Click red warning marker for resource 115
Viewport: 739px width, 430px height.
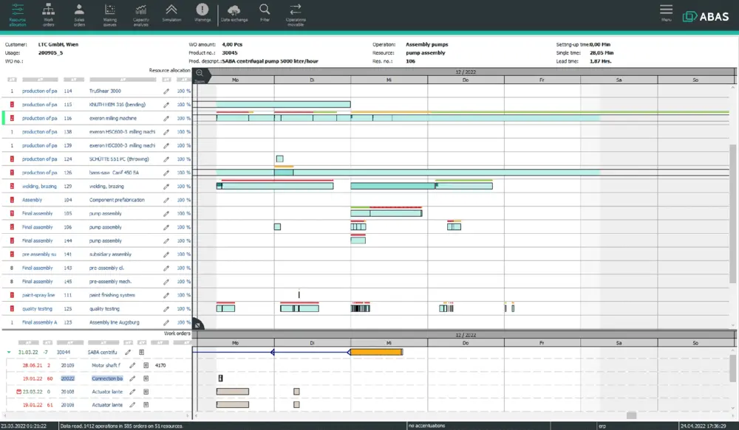(x=12, y=105)
